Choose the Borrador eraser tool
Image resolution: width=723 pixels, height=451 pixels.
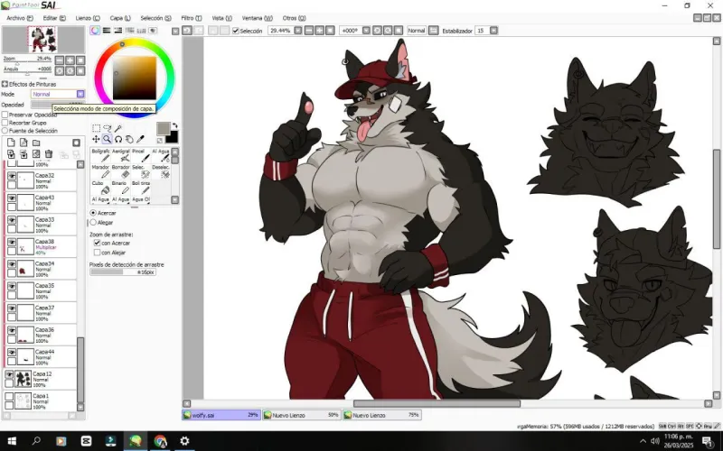click(x=121, y=171)
